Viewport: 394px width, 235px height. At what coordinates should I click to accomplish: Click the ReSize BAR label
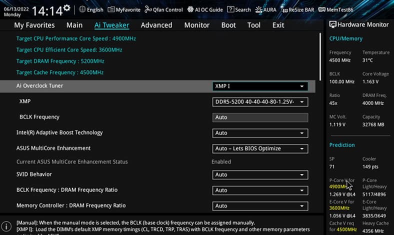tap(301, 10)
